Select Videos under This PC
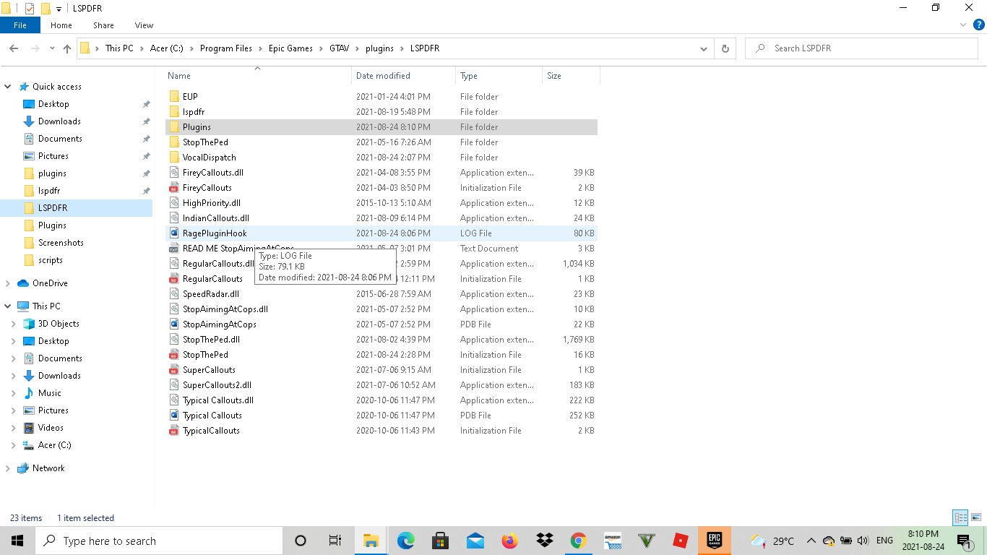 click(x=51, y=428)
